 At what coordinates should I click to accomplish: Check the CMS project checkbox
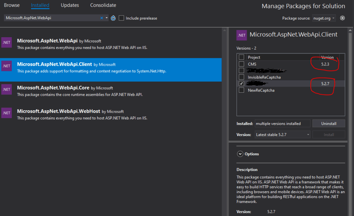click(241, 64)
